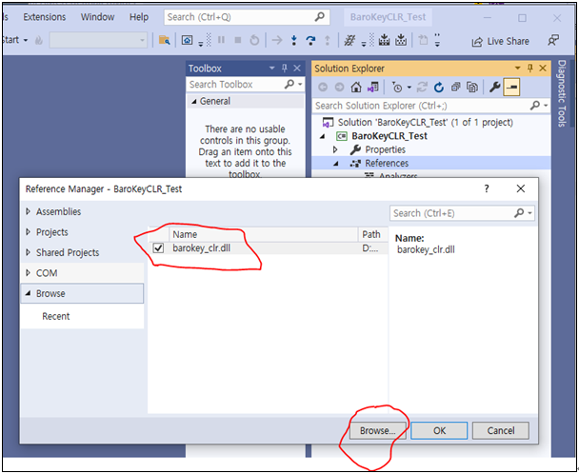Image resolution: width=579 pixels, height=474 pixels.
Task: Pin the Solution Explorer panel
Action: click(x=530, y=68)
